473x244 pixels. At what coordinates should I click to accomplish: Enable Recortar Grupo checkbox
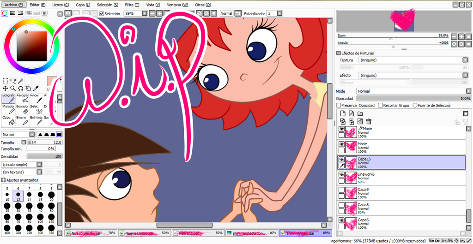pos(381,106)
